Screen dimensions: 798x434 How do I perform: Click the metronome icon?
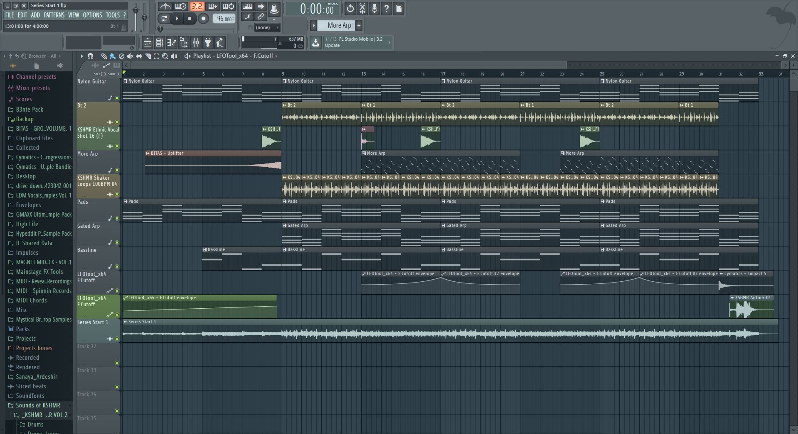(x=165, y=7)
